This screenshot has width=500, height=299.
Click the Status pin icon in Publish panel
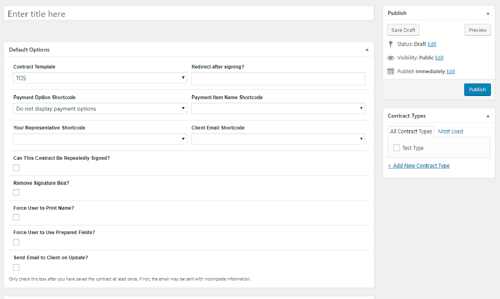click(391, 44)
